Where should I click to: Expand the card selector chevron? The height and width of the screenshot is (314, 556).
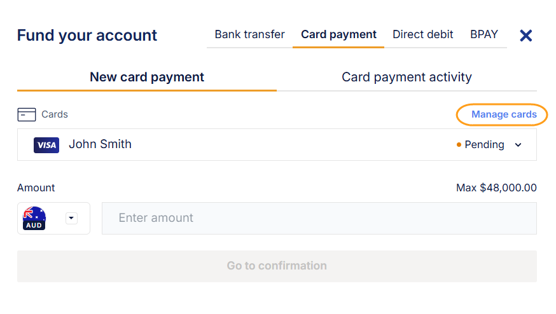point(518,145)
